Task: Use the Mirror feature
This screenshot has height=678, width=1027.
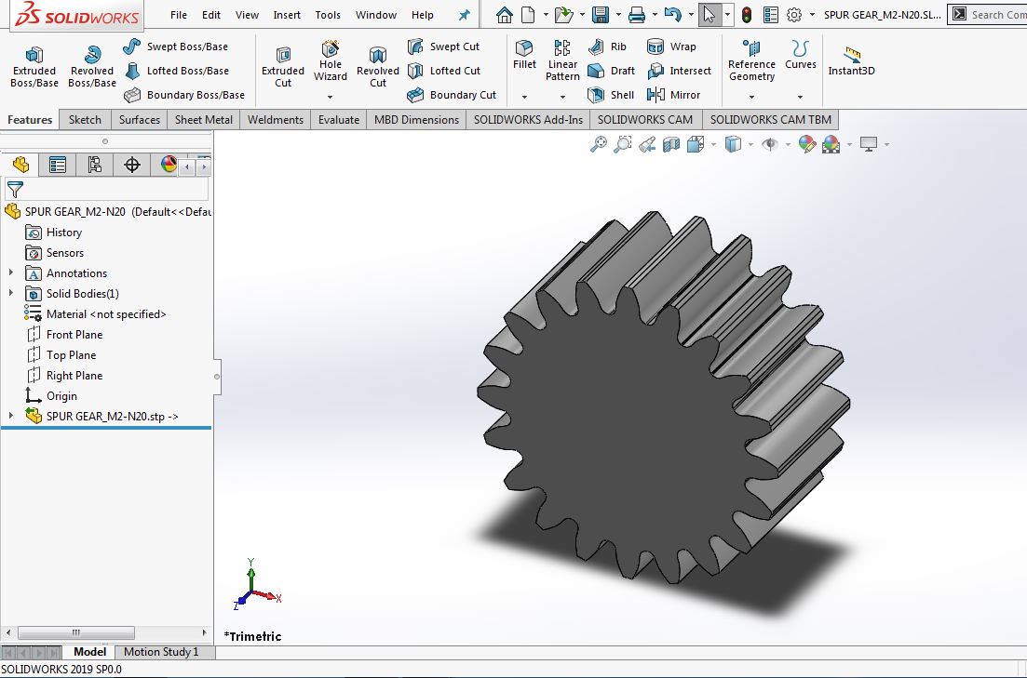Action: coord(673,95)
